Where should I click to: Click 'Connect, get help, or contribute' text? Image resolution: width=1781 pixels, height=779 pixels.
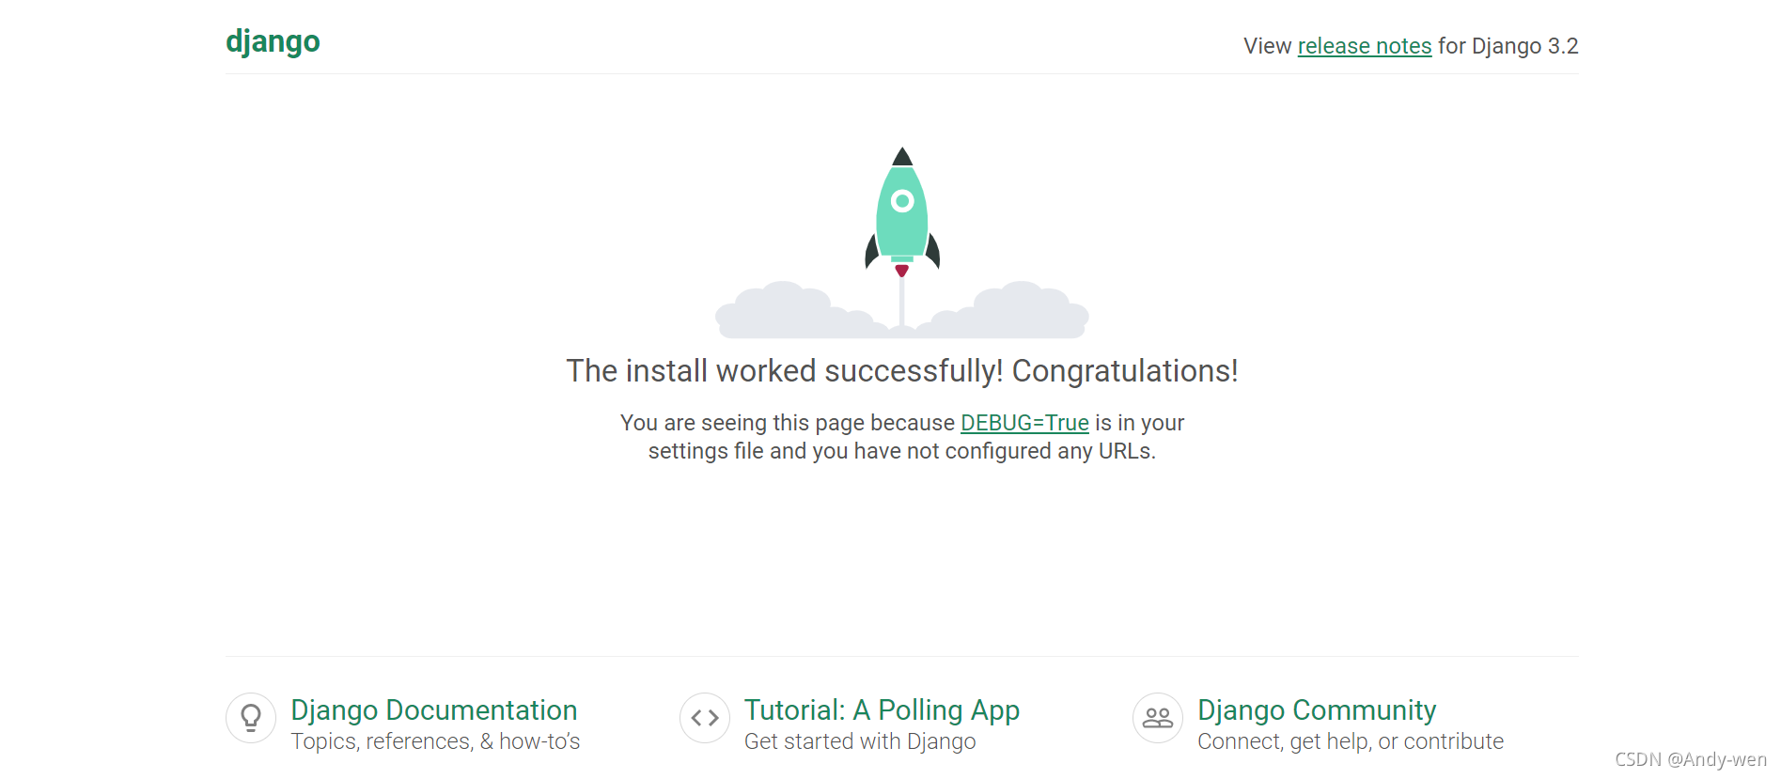1351,741
